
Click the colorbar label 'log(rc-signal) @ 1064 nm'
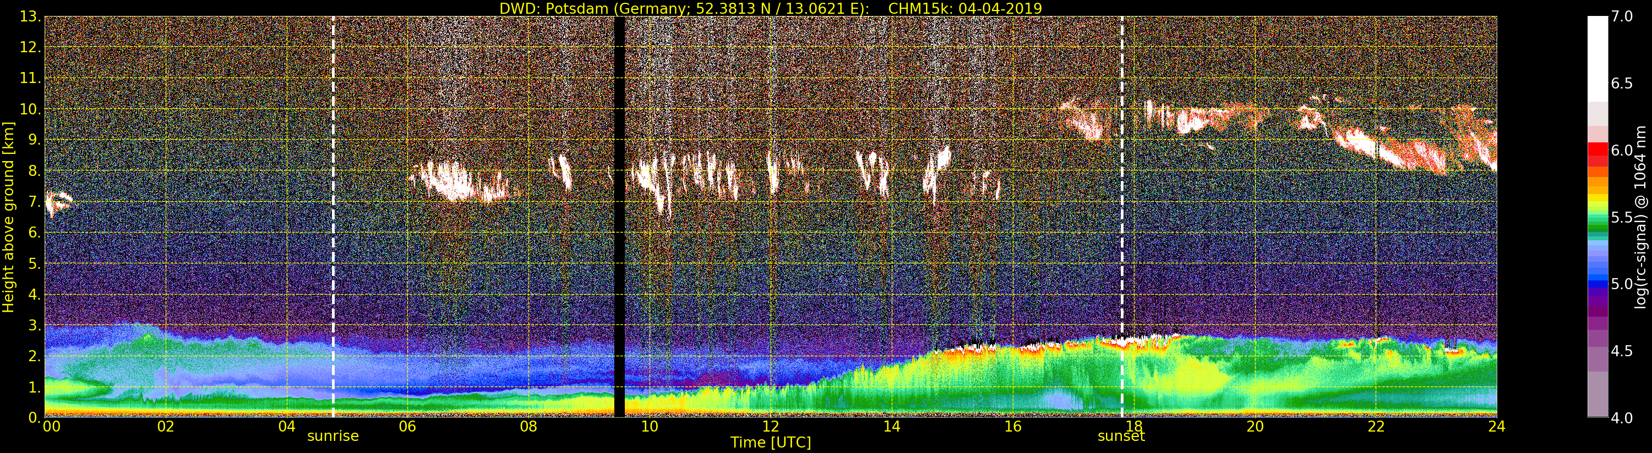coord(1640,217)
